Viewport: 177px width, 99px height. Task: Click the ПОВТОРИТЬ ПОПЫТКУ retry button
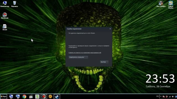pos(78,57)
